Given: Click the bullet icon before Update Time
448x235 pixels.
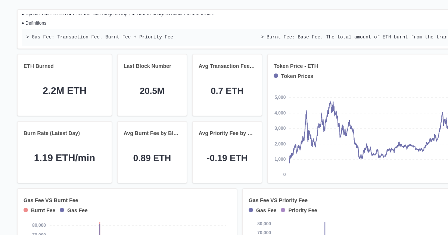Looking at the screenshot, I should click(x=23, y=14).
